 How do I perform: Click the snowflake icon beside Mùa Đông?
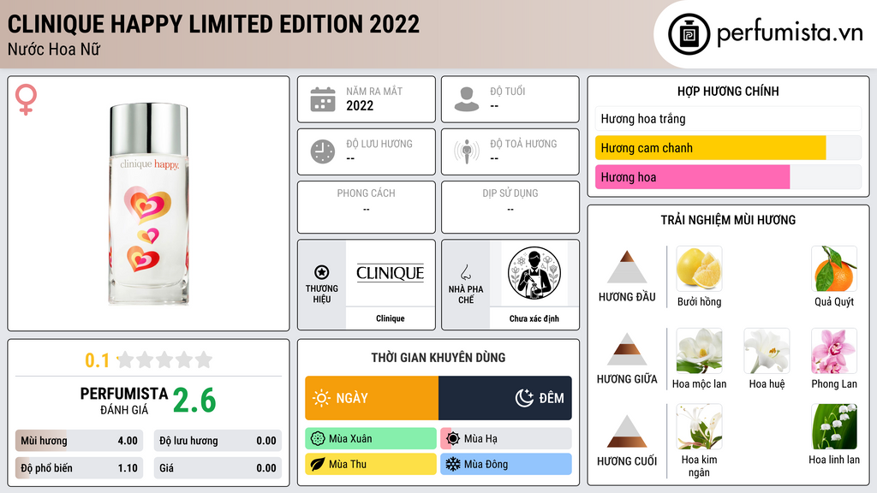pyautogui.click(x=452, y=464)
